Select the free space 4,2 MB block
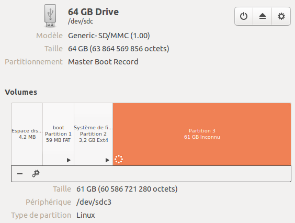 [27, 134]
